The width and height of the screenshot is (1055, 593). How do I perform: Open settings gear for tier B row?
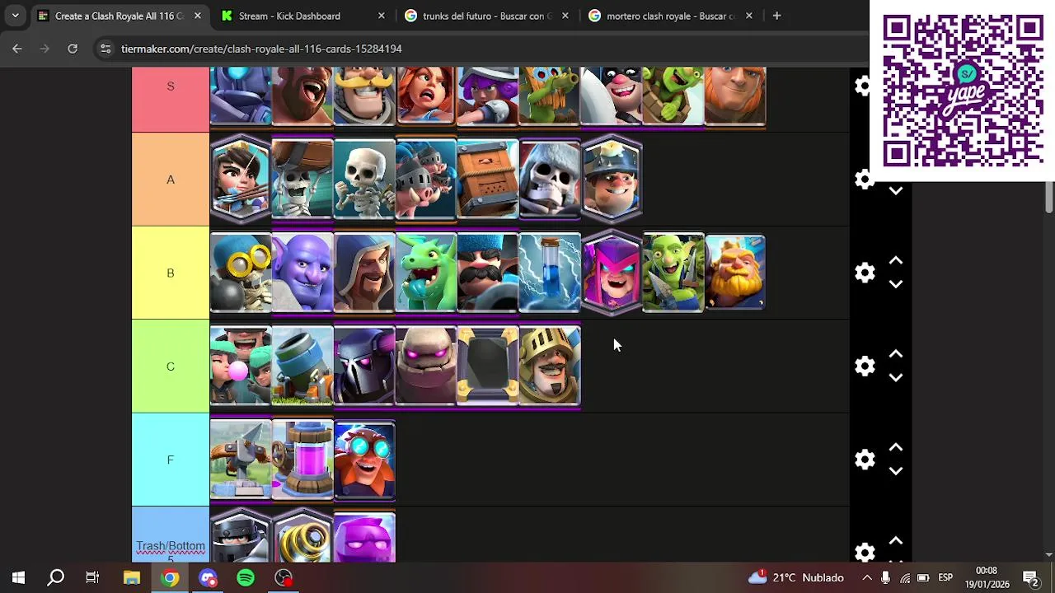(x=865, y=273)
